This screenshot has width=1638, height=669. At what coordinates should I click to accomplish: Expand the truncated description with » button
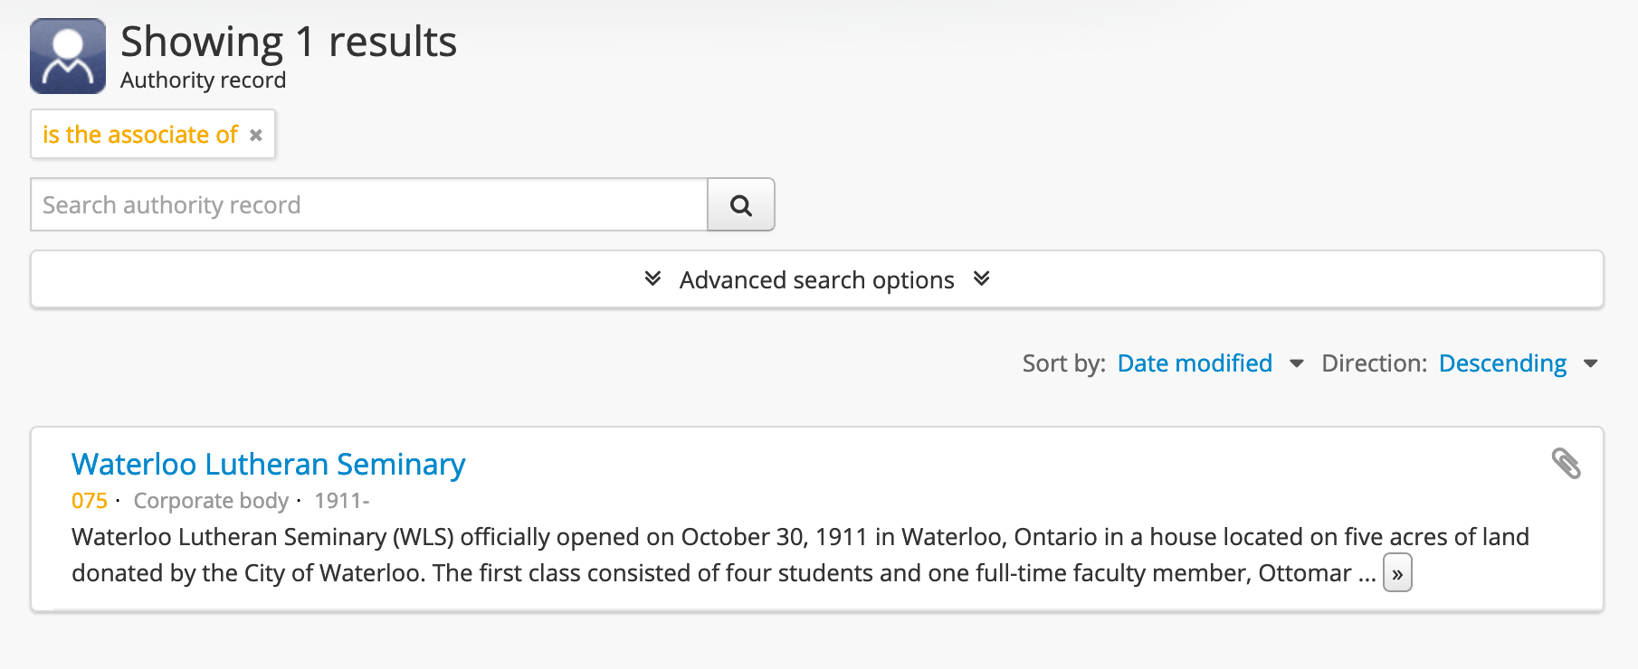[x=1397, y=574]
